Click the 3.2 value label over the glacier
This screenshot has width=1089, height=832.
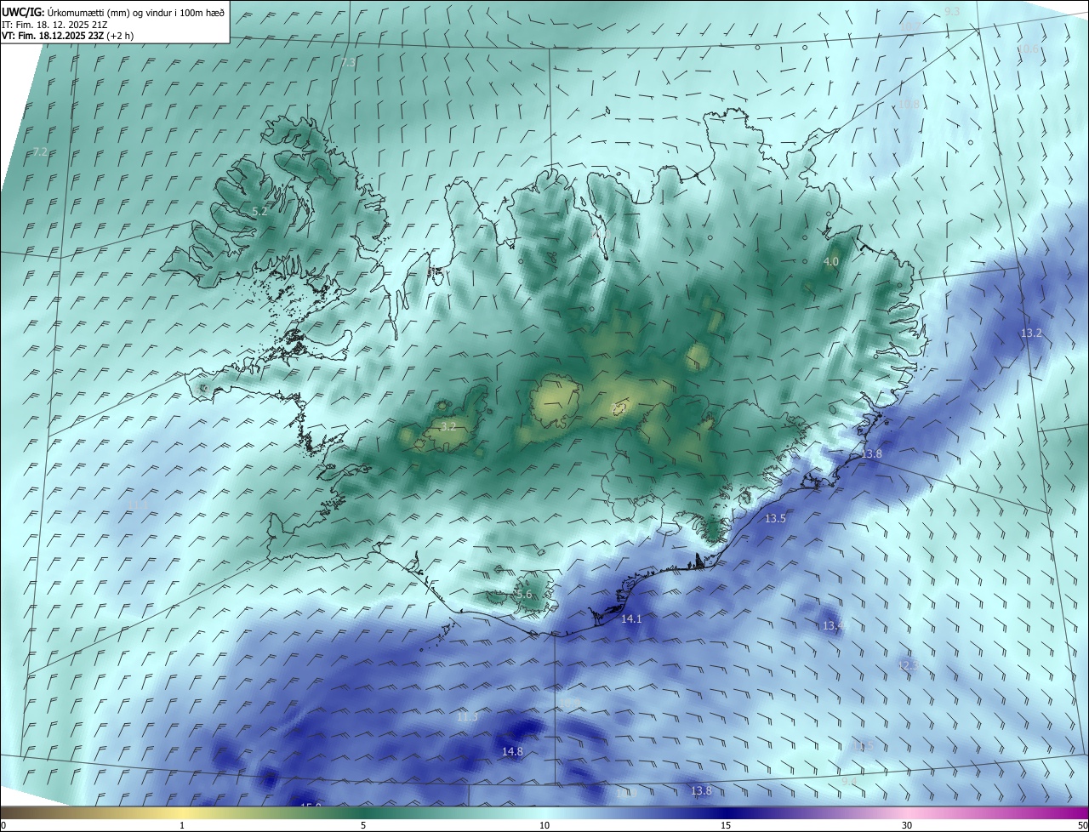point(447,426)
